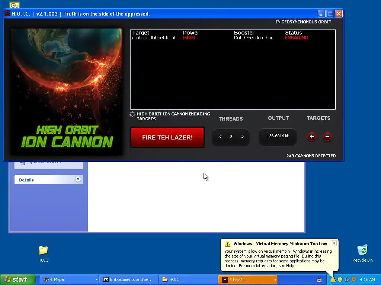Minimize the H.O.I.C. window
The image size is (381, 285).
pyautogui.click(x=321, y=14)
